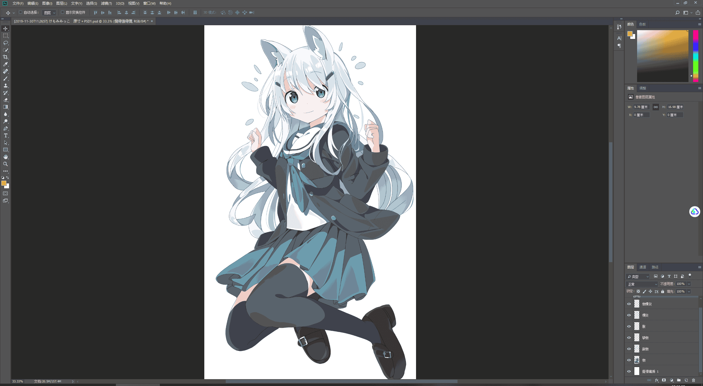The image size is (703, 386).
Task: Switch to the 调整 tab
Action: [x=643, y=88]
